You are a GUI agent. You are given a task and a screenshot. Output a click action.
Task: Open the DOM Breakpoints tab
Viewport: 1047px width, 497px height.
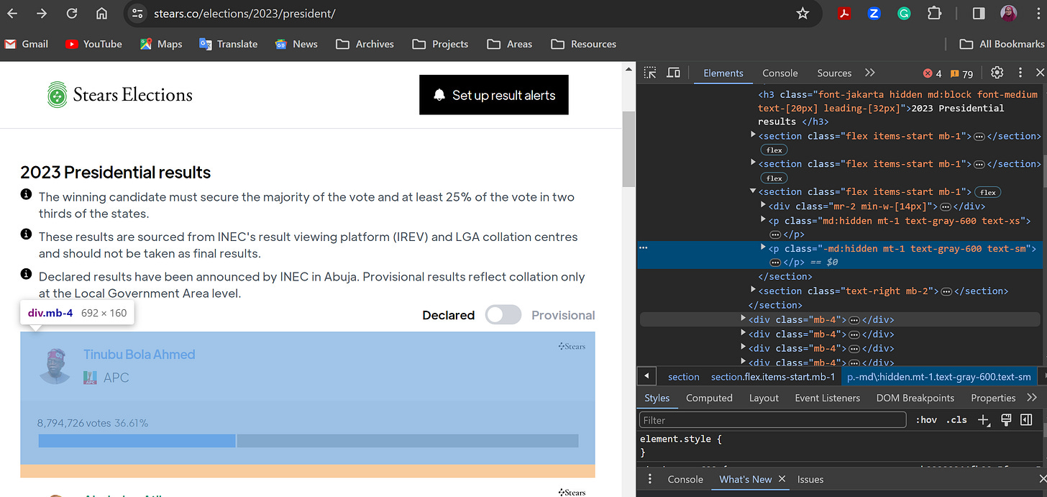point(915,398)
